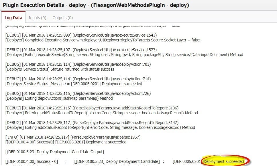
Task: Click the '[[DEP.0100.4.00] Success - 0]' text
Action: pos(32,161)
